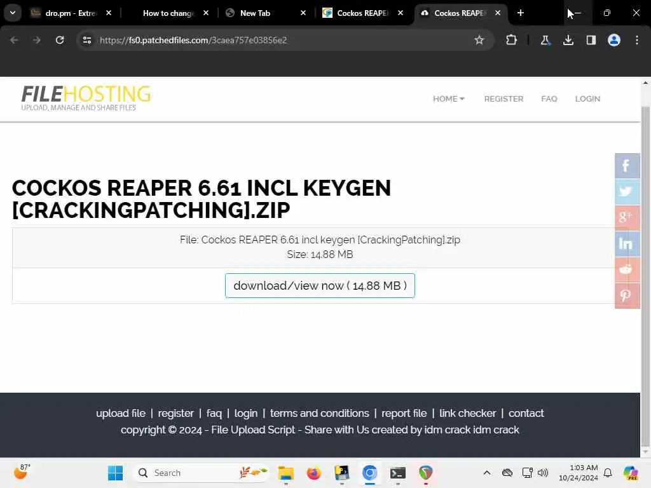The height and width of the screenshot is (488, 651).
Task: Open File Explorer from taskbar
Action: click(285, 473)
